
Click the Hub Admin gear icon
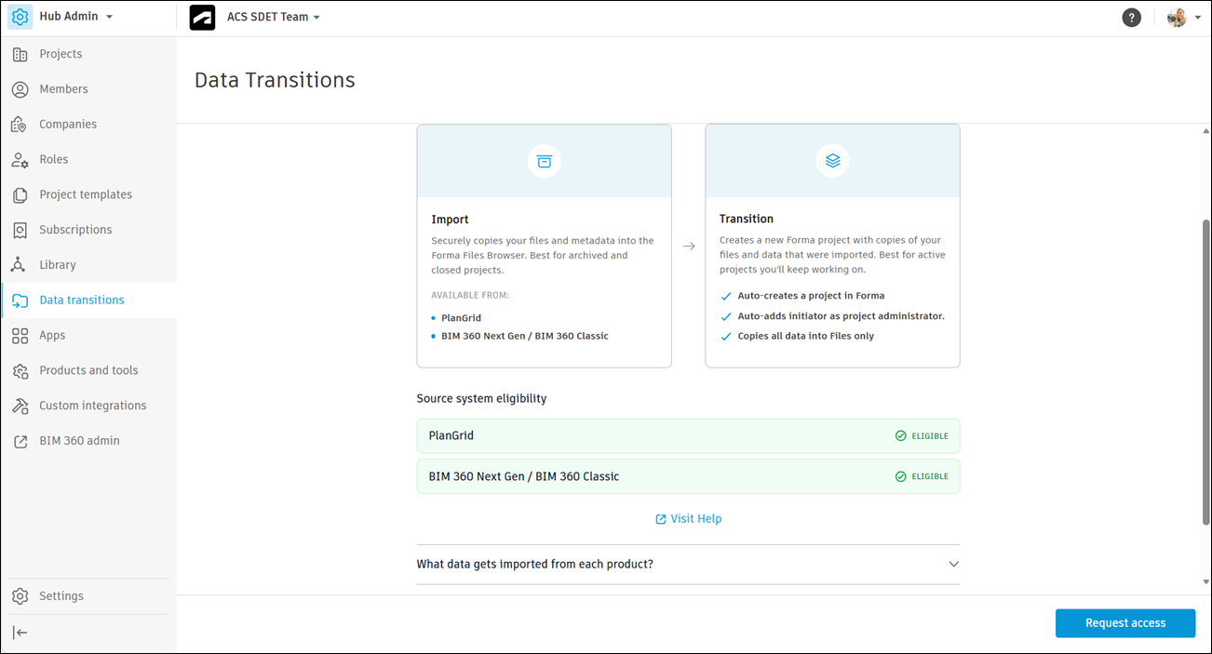point(20,17)
